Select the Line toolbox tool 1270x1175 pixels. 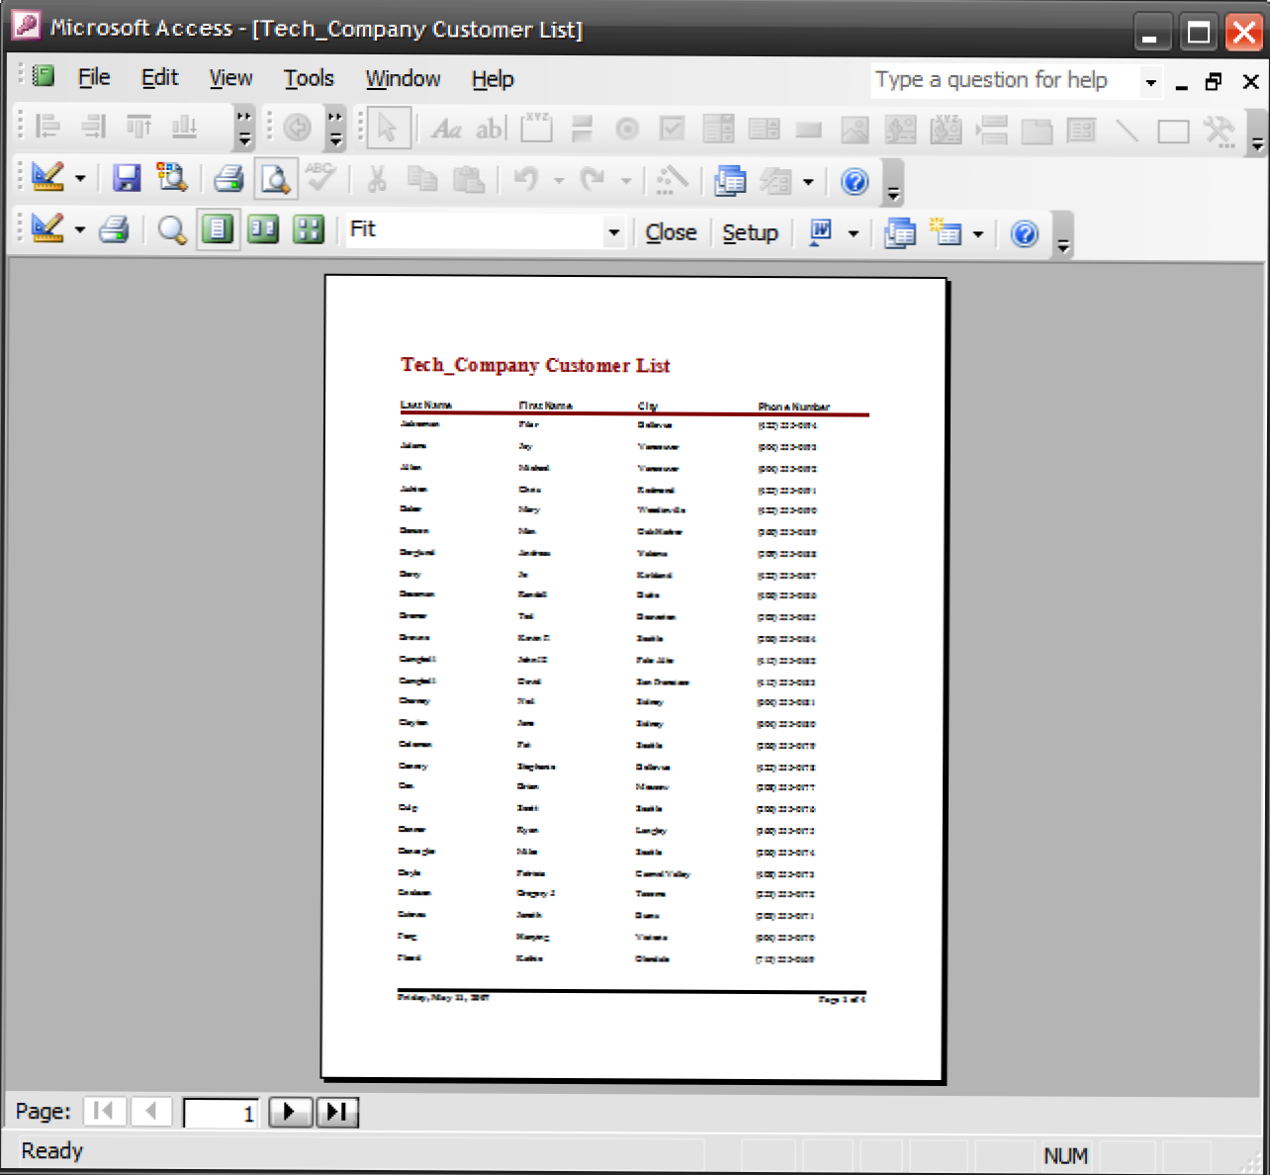tap(1128, 130)
